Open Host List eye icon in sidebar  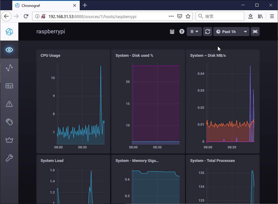[x=9, y=50]
